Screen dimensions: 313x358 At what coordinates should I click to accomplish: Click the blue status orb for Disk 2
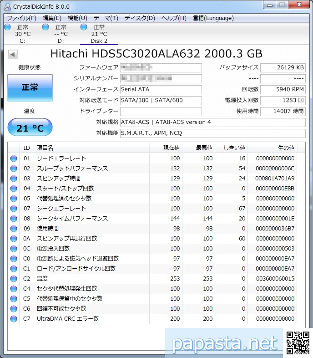coord(84,27)
